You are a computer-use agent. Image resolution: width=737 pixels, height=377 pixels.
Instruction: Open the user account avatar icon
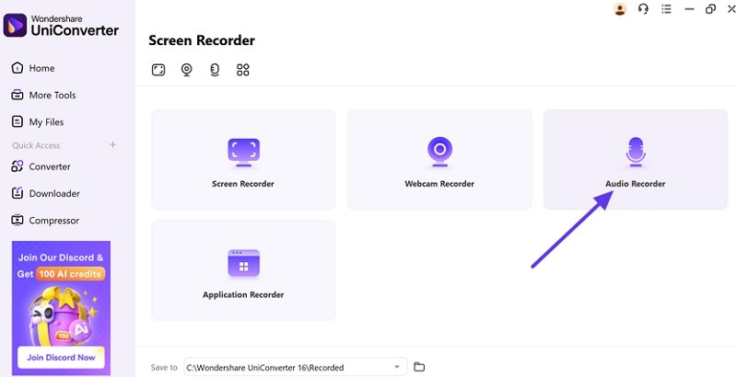pyautogui.click(x=620, y=9)
